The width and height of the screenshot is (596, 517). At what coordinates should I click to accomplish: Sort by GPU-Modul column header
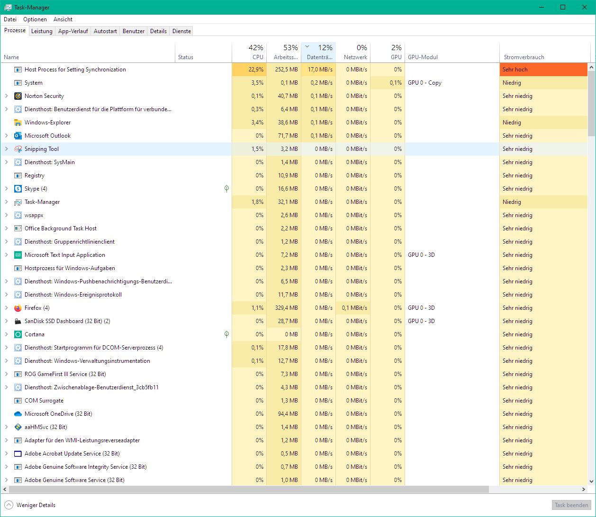coord(452,53)
